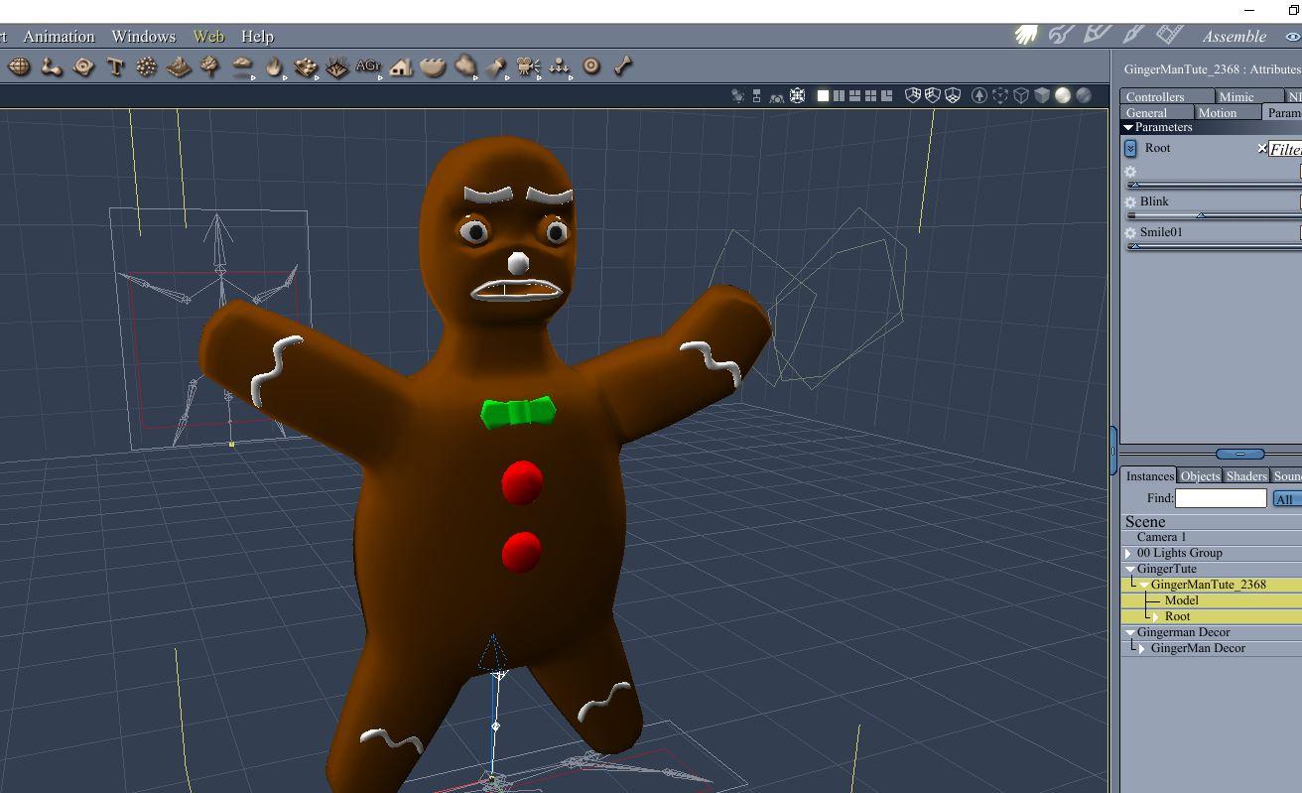Click the surface replicator icon
Screen dimensions: 1302x793
[306, 66]
